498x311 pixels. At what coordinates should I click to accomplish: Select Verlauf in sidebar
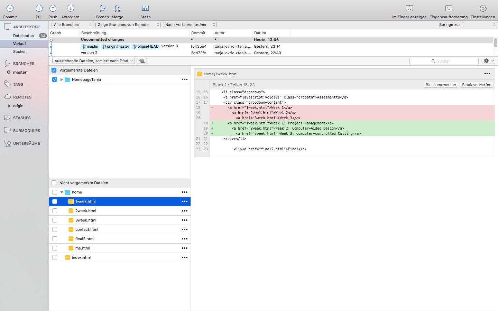24,44
